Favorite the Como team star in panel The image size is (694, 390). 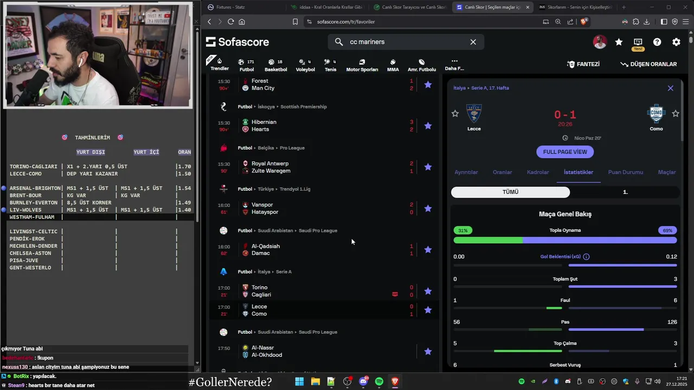click(676, 114)
